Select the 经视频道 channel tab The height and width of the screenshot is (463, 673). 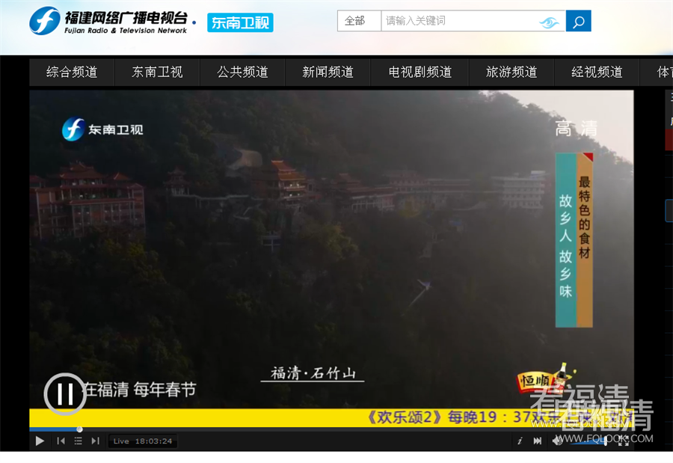click(597, 72)
